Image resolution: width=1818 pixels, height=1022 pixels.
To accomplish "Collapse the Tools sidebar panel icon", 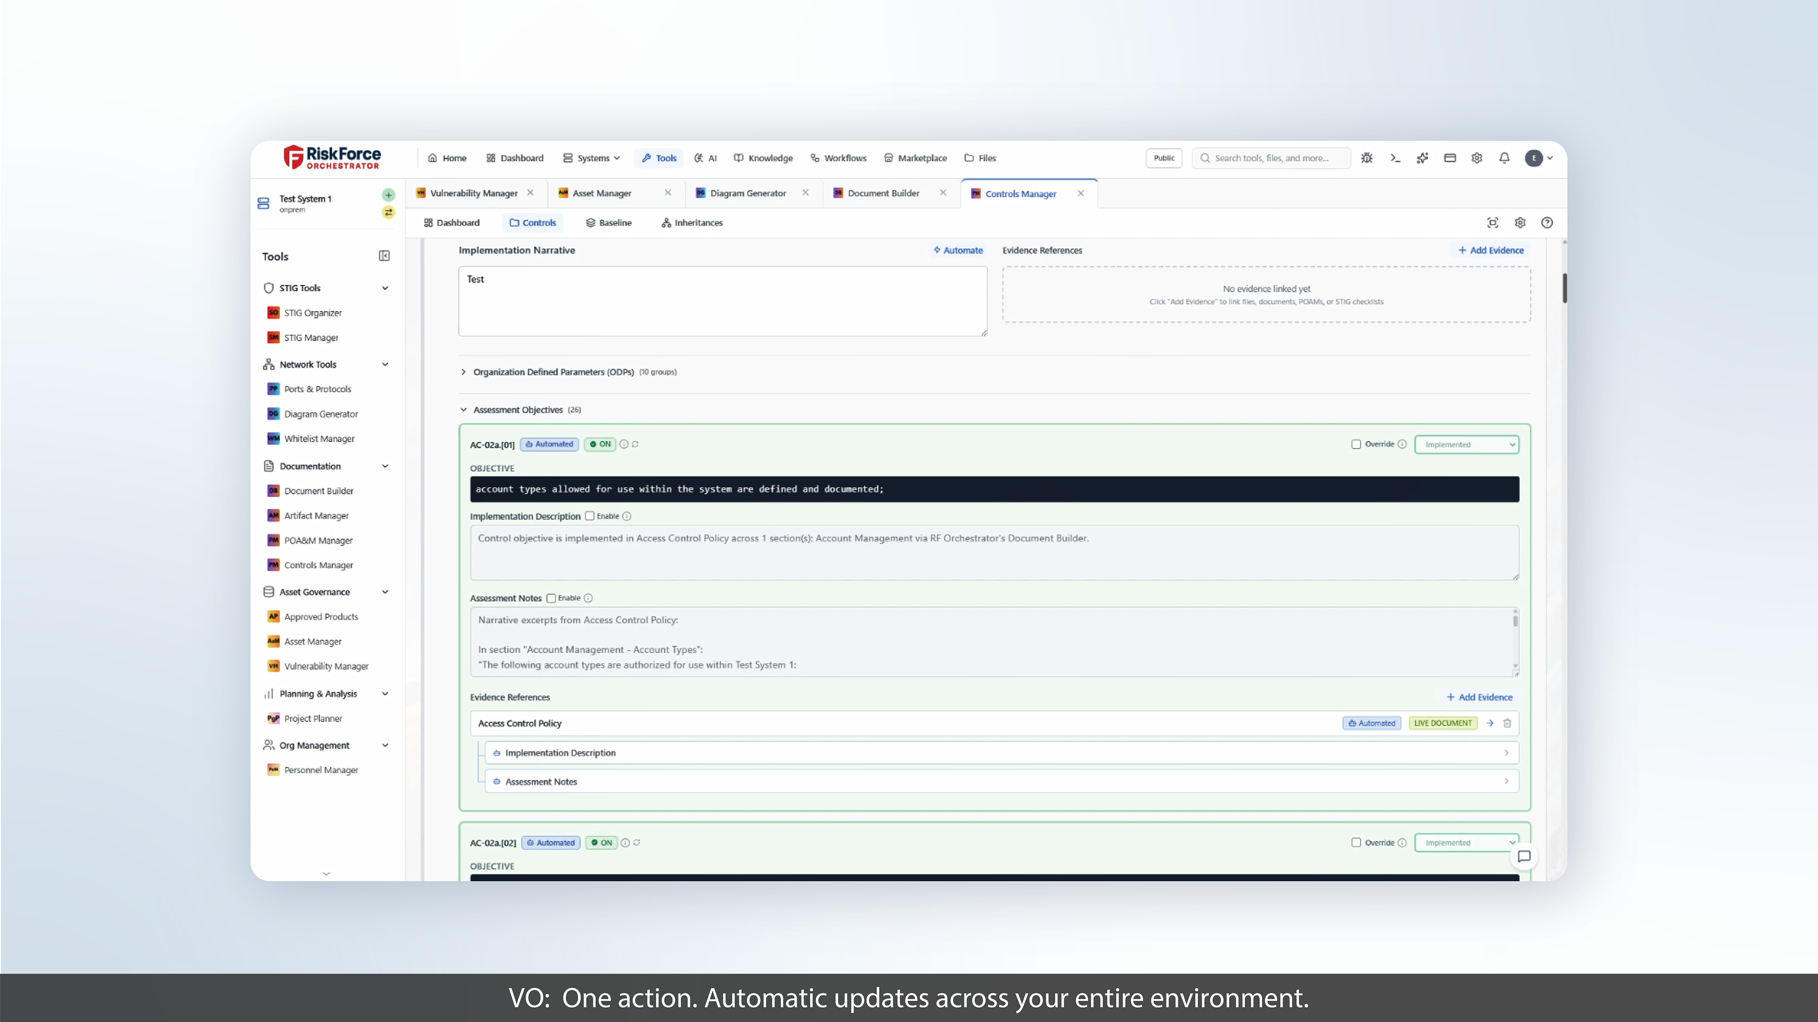I will point(384,256).
